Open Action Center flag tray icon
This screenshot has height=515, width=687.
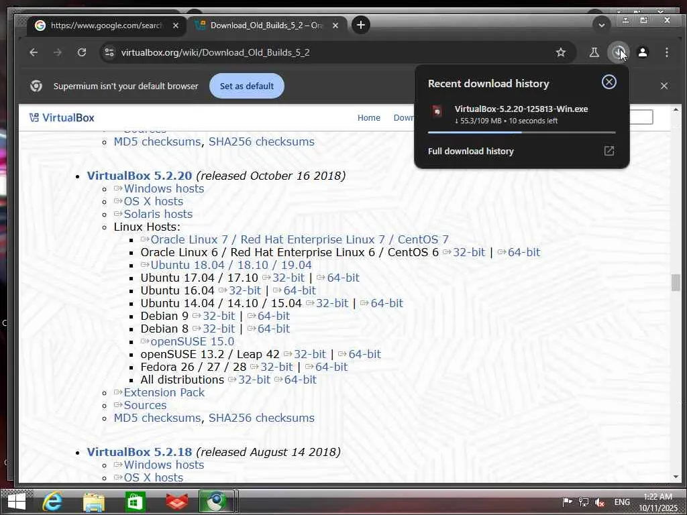(x=568, y=502)
